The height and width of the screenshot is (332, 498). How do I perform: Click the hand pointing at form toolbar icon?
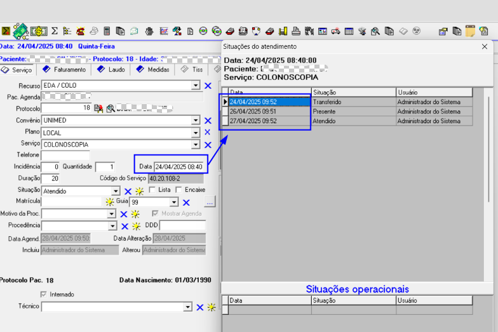click(x=443, y=31)
